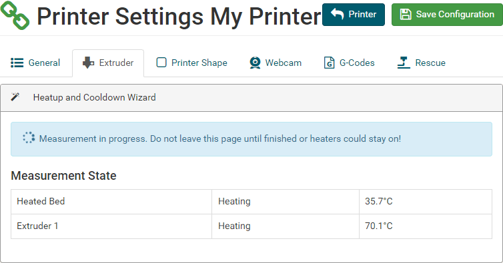The height and width of the screenshot is (263, 503).
Task: Go to the G-Codes tab
Action: click(x=350, y=63)
